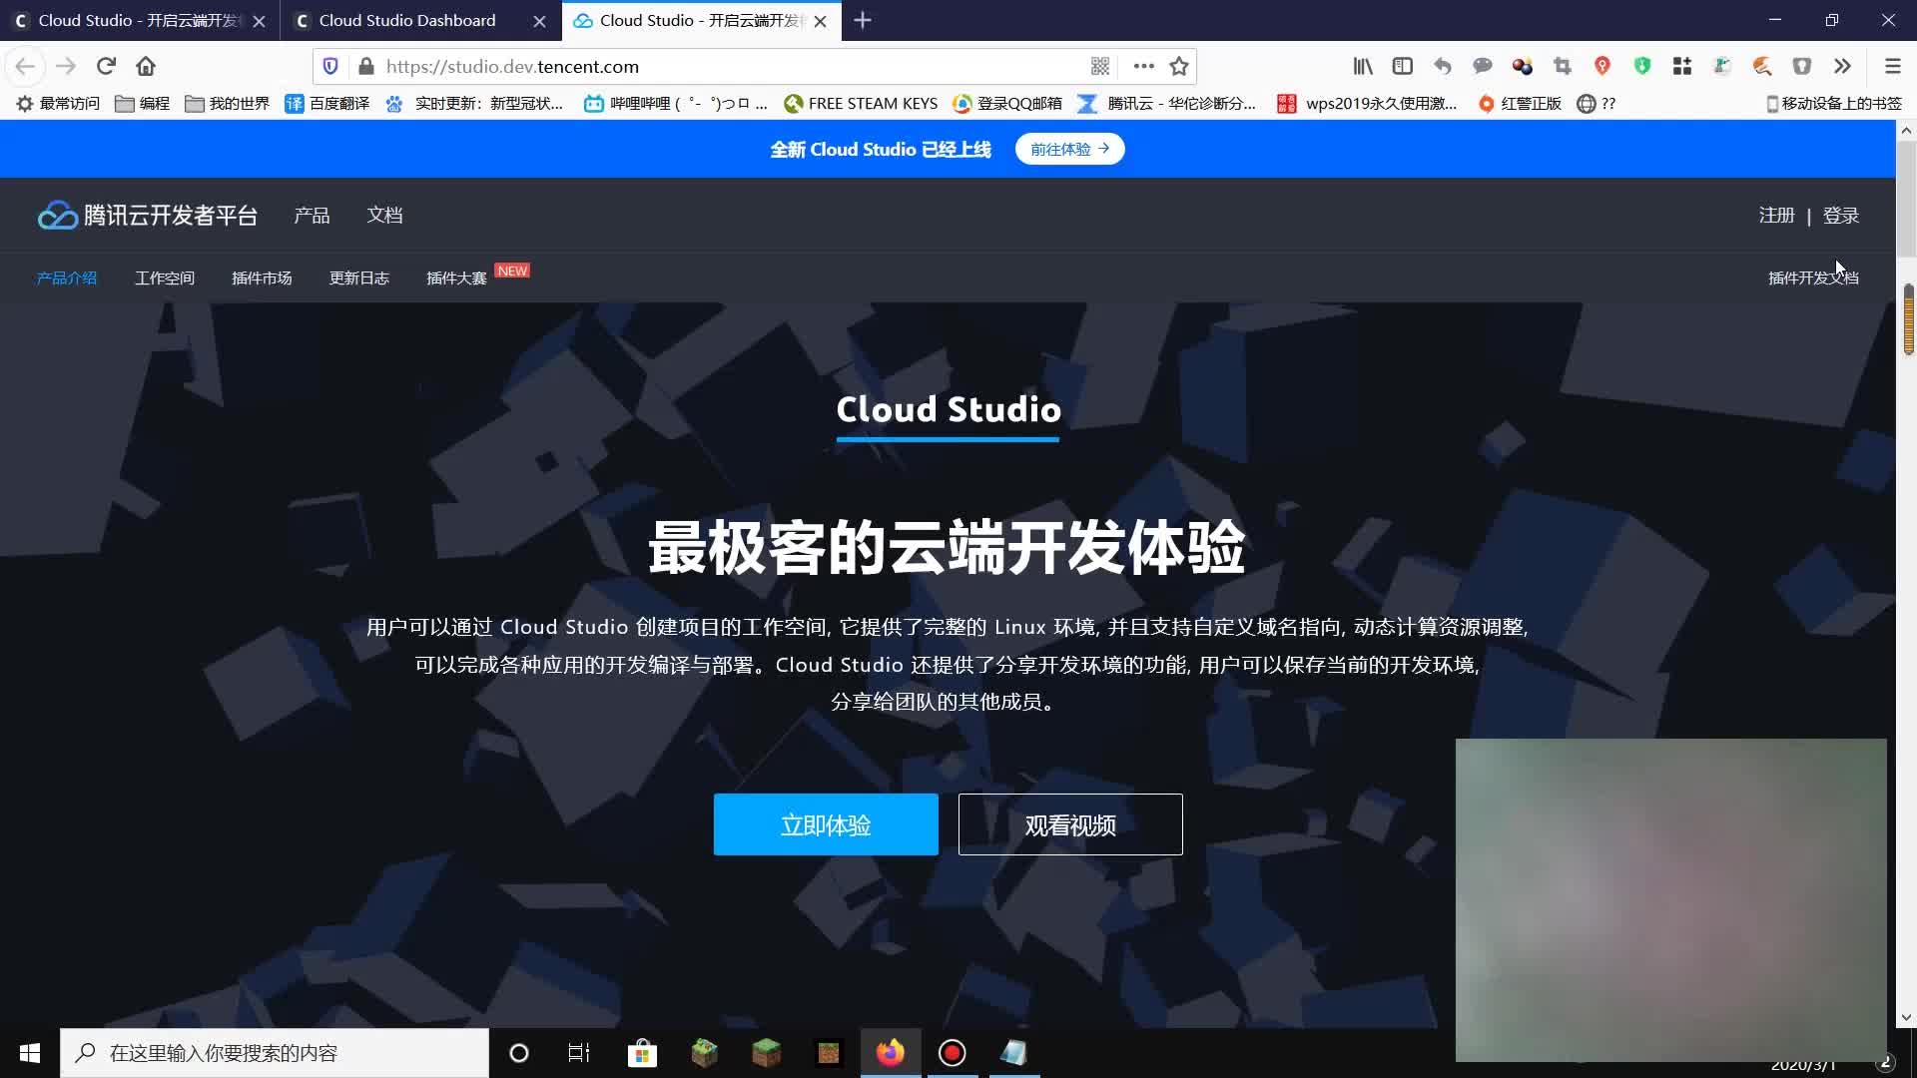Open the 产品 product menu item
Screen dimensions: 1917x1078
coord(313,215)
